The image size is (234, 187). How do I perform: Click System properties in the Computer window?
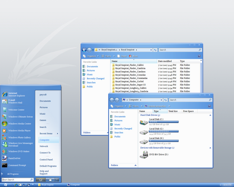coord(156,106)
